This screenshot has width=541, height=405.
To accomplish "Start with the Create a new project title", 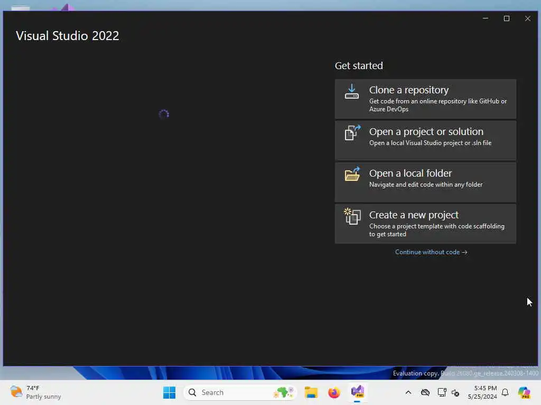I will pyautogui.click(x=414, y=215).
